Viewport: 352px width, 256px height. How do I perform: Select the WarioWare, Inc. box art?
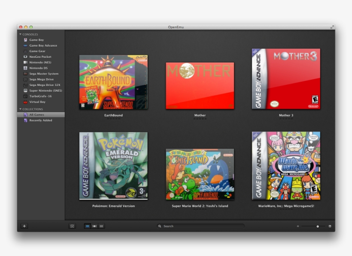(x=286, y=166)
